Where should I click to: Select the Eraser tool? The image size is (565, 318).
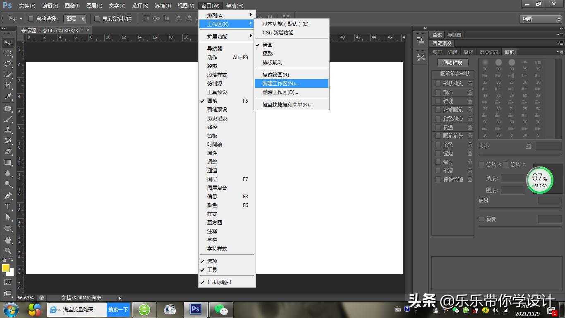[x=8, y=152]
